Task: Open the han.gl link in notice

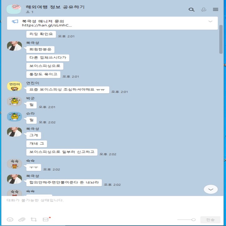Action: [x=47, y=25]
